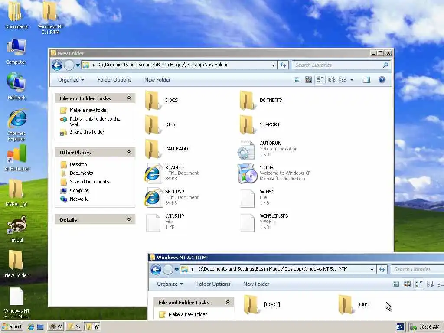Switch to the highlighted tiles view in New Folder toolbar
Screen dimensions: 444x333
(x=320, y=80)
